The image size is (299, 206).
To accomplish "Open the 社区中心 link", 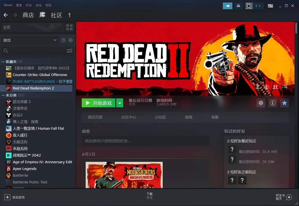I will [x=129, y=117].
